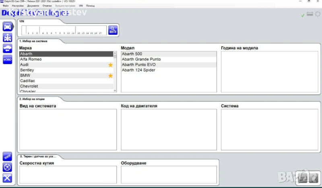Open the eOBD generic diagnostics icon
Viewport: 322px width, 188px height.
(x=8, y=59)
